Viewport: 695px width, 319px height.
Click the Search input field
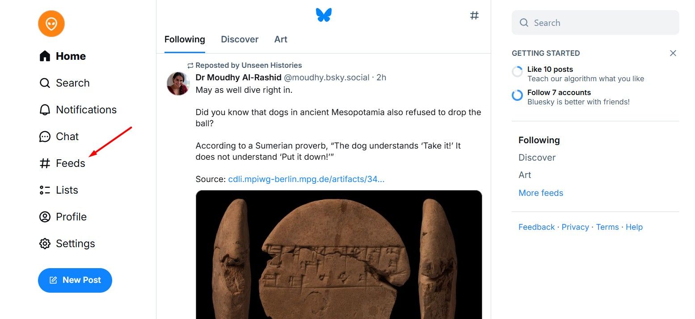pyautogui.click(x=599, y=23)
